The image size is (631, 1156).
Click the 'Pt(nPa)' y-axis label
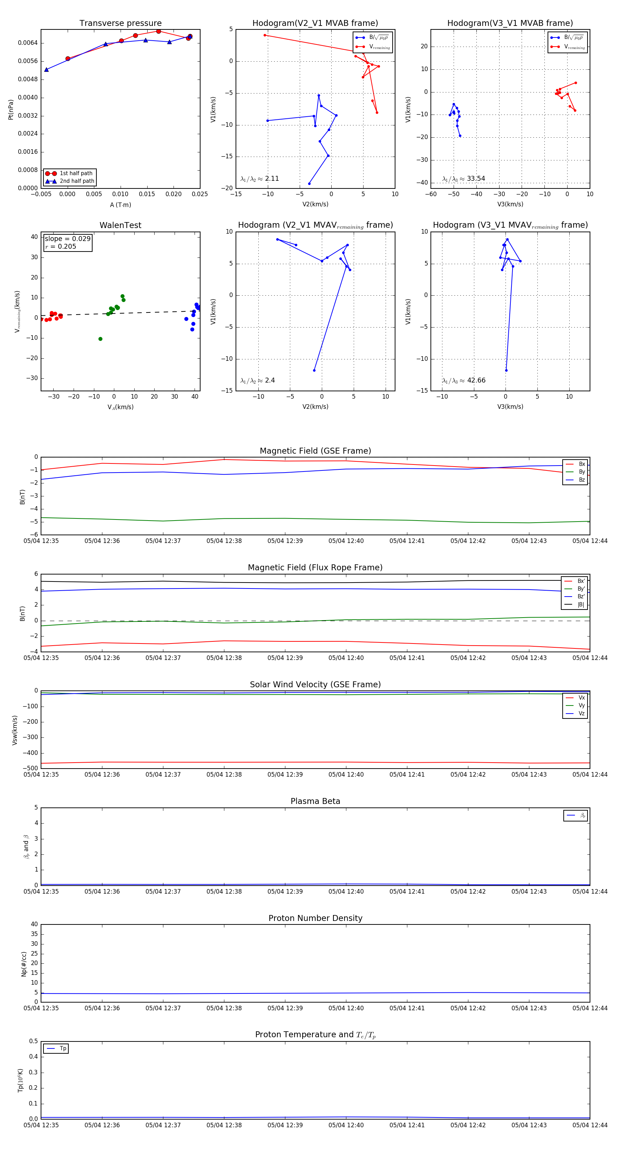11,109
